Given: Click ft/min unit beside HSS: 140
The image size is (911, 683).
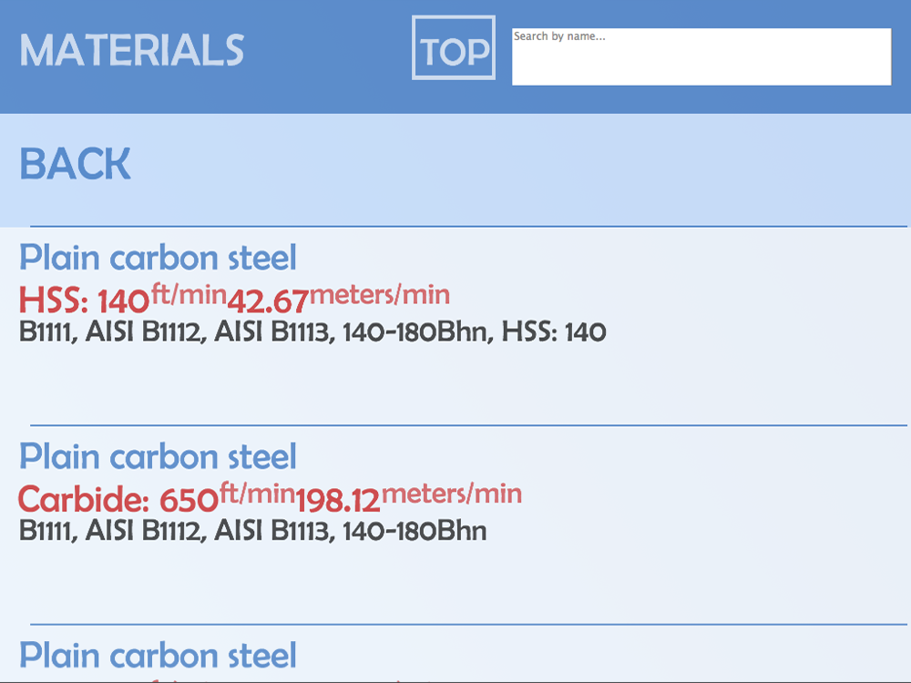Looking at the screenshot, I should (188, 293).
